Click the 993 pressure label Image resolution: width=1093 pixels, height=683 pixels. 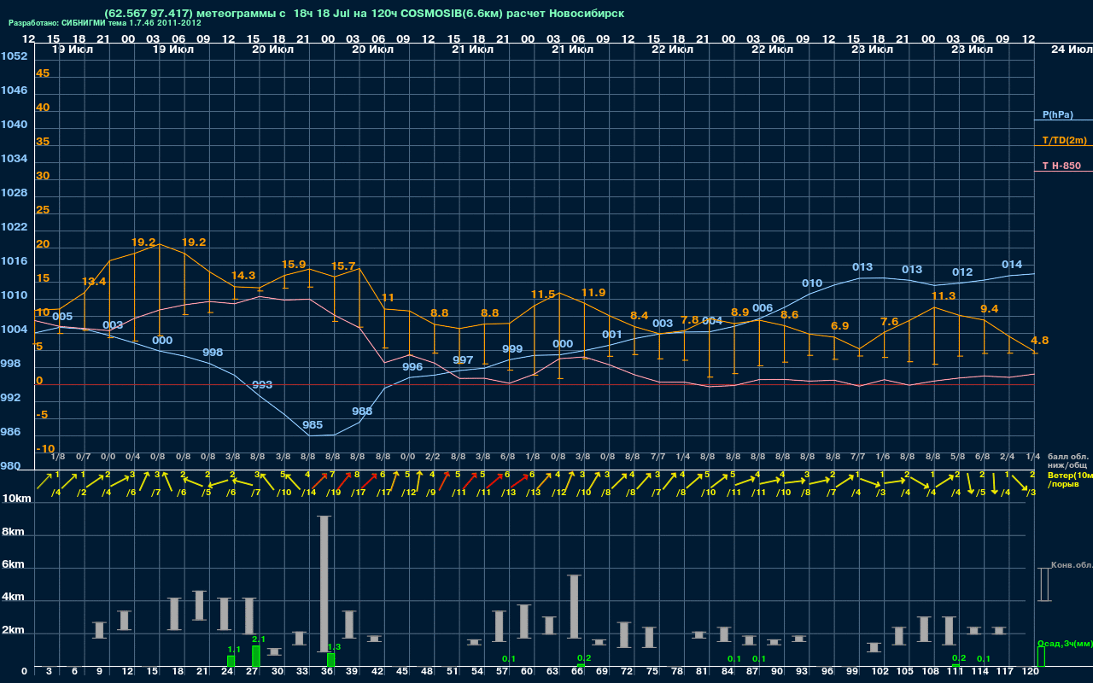(262, 385)
